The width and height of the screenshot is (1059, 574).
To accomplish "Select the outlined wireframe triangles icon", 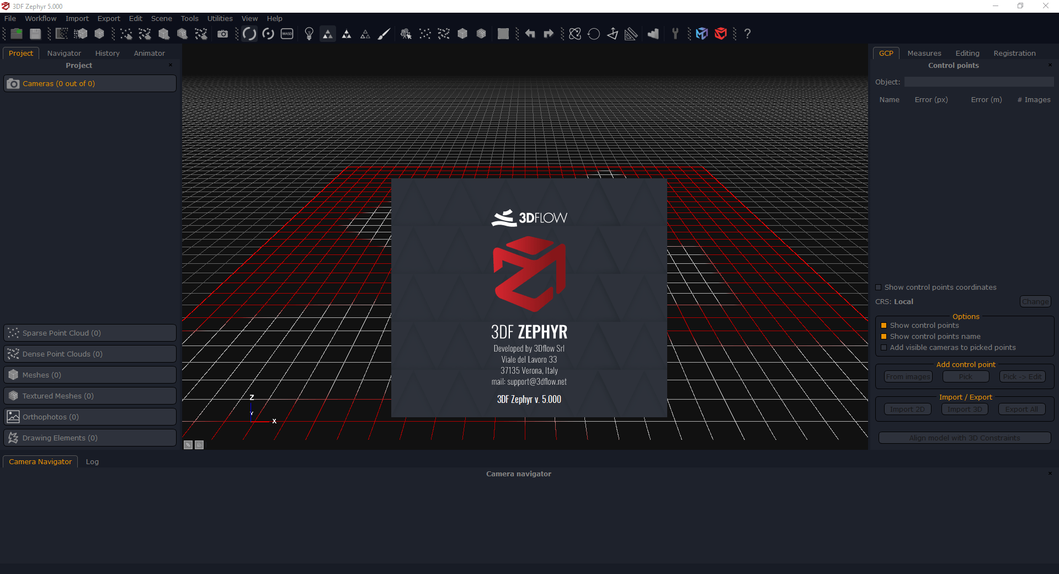I will click(x=365, y=34).
